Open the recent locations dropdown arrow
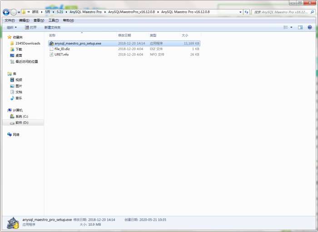Viewport: 318px width, 232px height. [x=19, y=12]
